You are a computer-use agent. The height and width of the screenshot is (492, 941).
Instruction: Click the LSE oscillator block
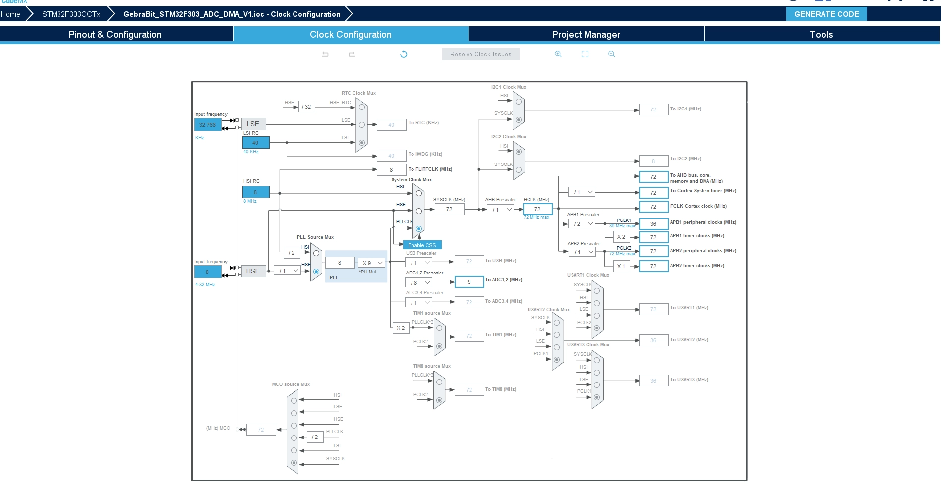click(x=253, y=124)
